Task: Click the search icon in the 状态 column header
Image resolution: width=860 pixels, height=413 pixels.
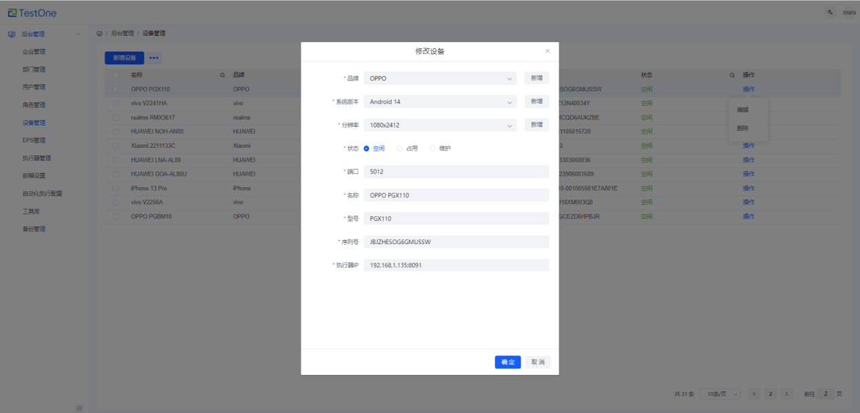Action: click(732, 75)
